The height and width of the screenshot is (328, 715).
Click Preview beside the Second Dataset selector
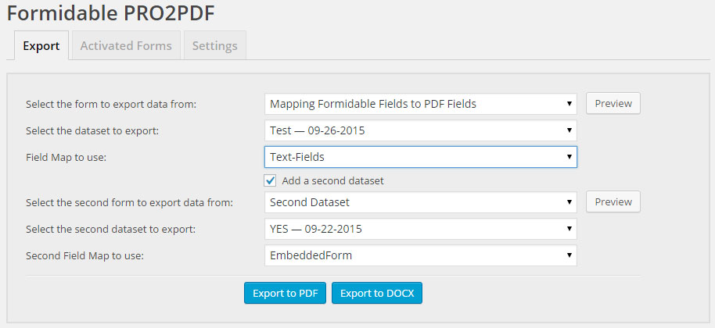pos(613,201)
